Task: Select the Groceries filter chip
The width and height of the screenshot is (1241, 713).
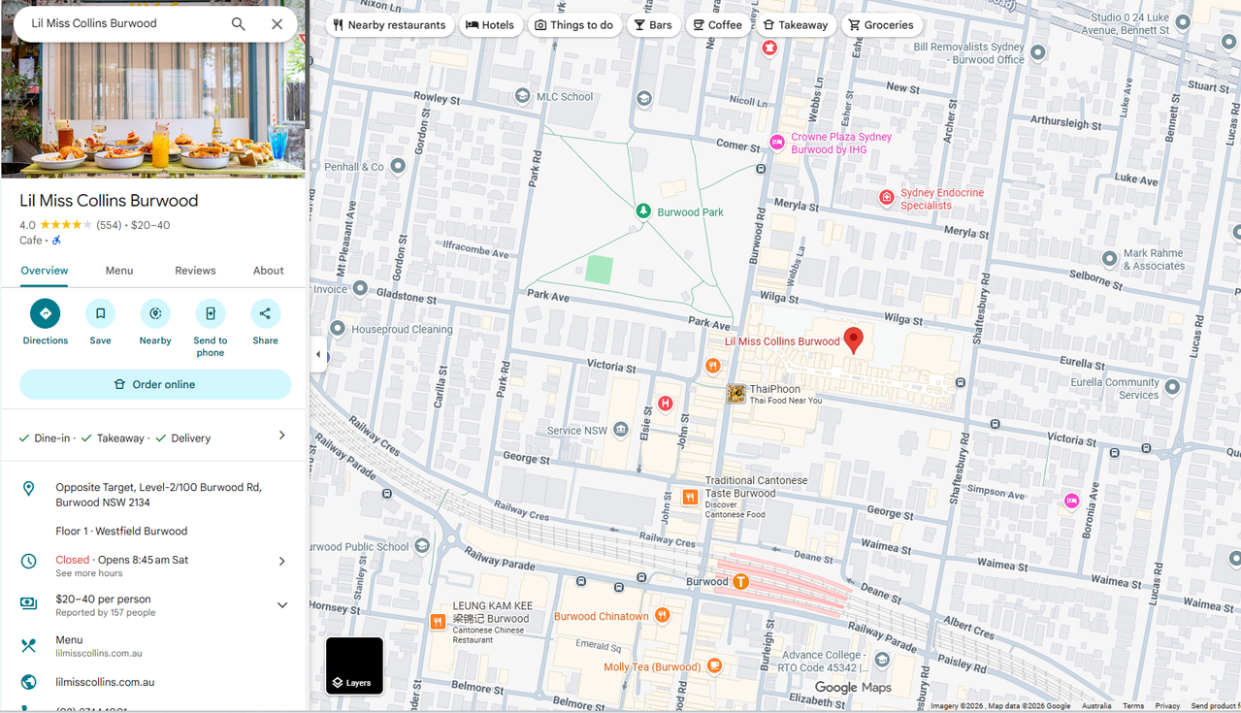Action: [881, 25]
